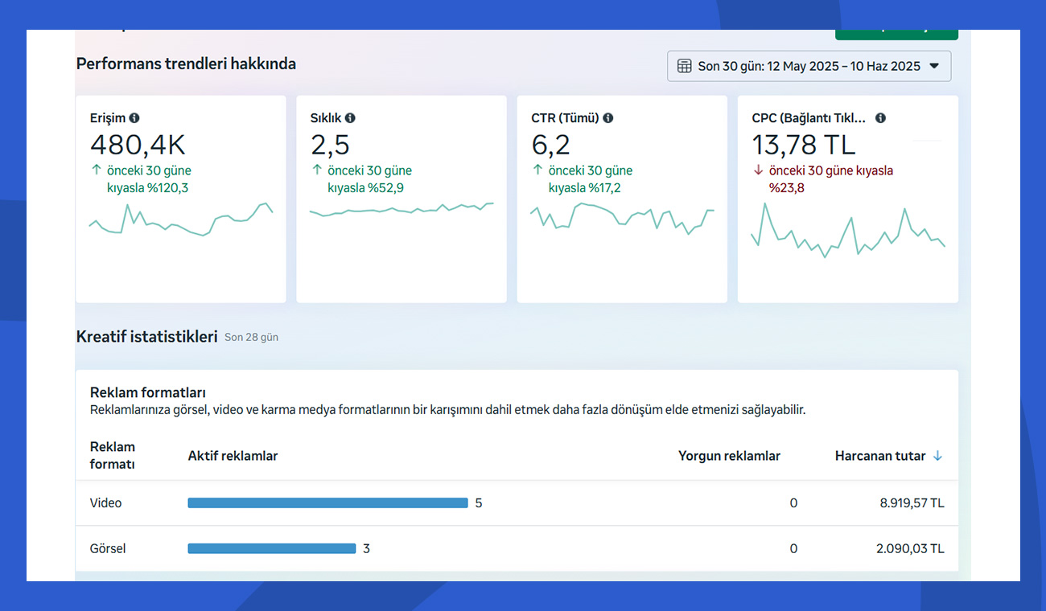1046x611 pixels.
Task: Click the info icon next to CPC
Action: (x=880, y=118)
